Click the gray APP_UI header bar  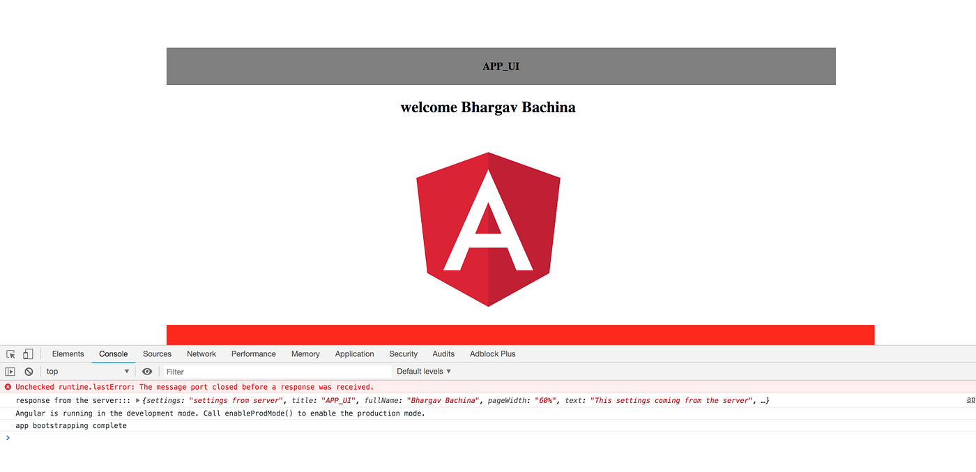click(501, 66)
